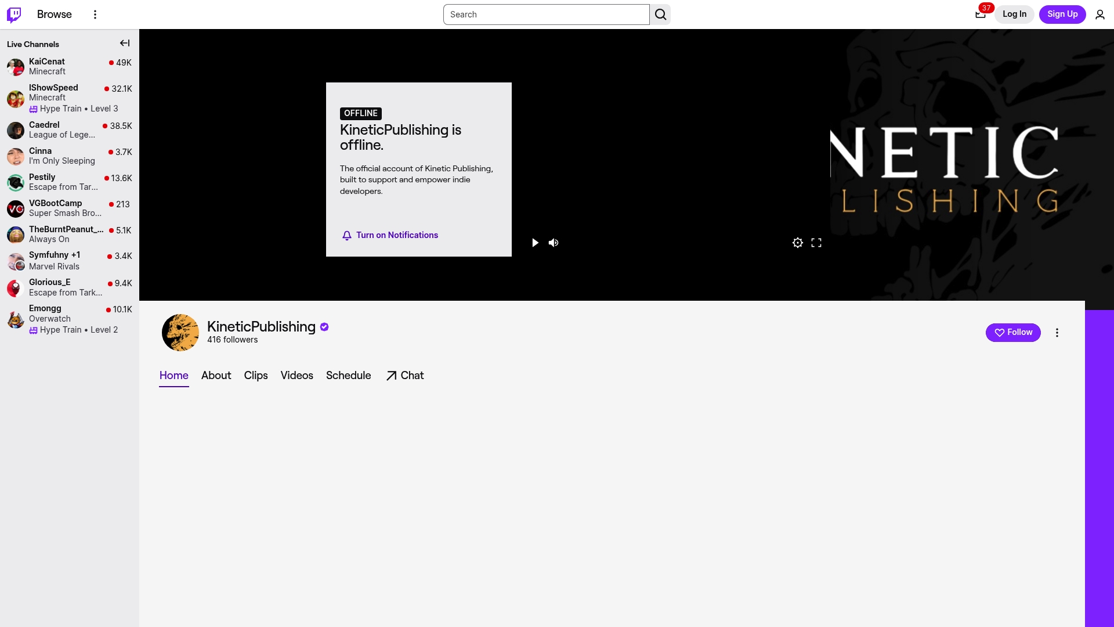Open Cinna avatar in sidebar
The height and width of the screenshot is (627, 1114).
tap(16, 156)
